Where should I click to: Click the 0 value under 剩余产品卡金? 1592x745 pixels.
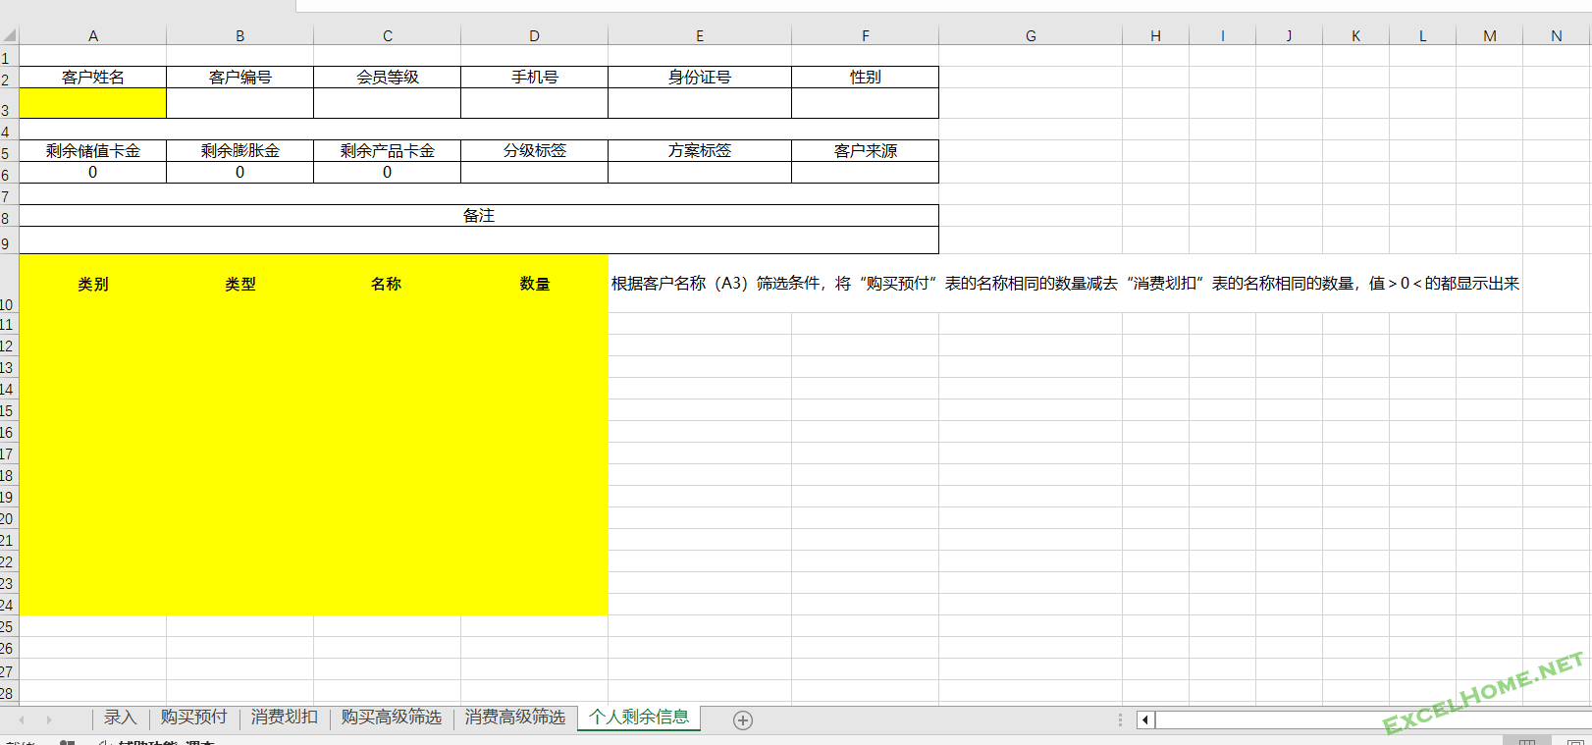tap(388, 173)
